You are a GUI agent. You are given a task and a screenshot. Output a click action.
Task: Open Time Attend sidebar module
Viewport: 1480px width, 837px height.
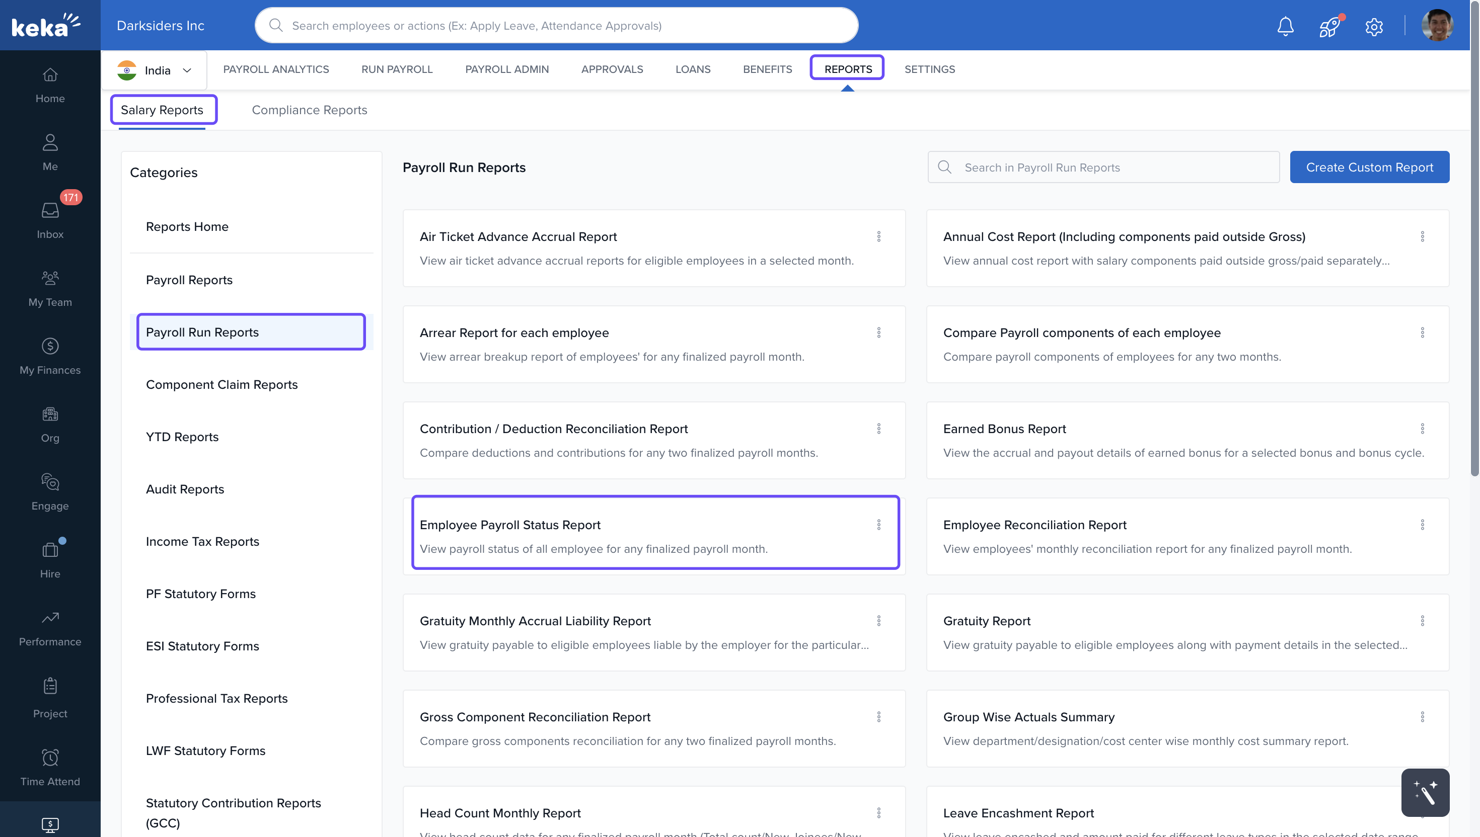click(50, 767)
